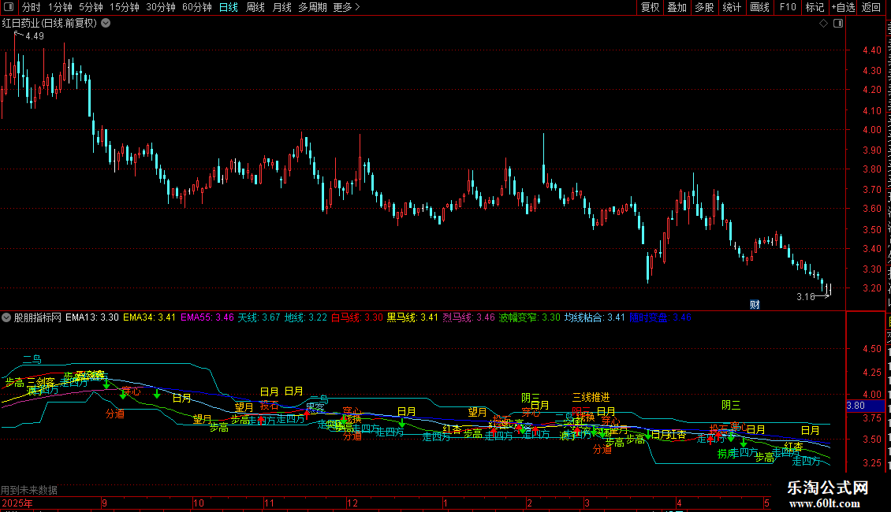Open 多周期 multi-period view
This screenshot has width=891, height=512.
[x=312, y=7]
